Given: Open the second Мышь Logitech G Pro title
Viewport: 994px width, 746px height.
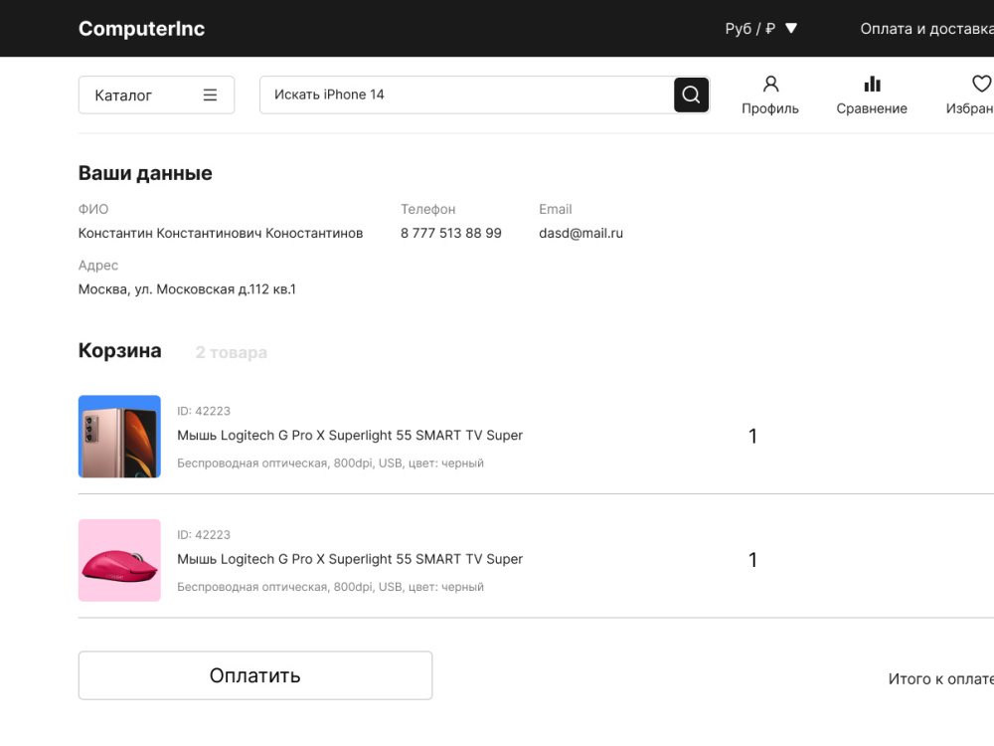Looking at the screenshot, I should click(x=350, y=559).
